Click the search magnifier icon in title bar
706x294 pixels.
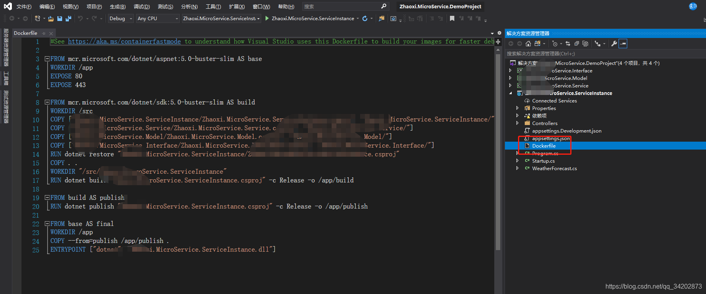pos(383,6)
